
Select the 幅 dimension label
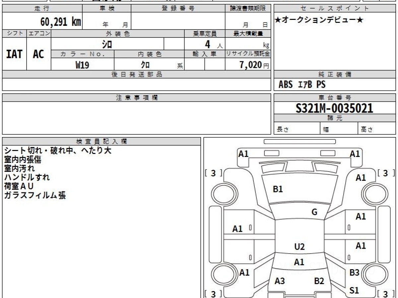tap(326, 129)
